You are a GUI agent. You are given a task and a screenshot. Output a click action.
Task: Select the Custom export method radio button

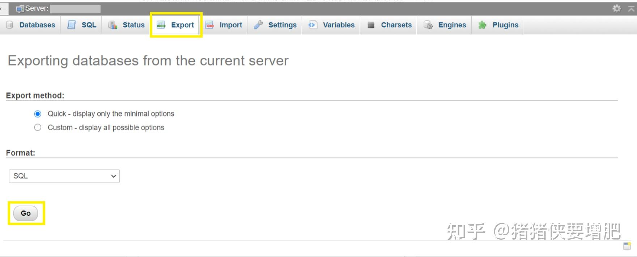(x=38, y=127)
